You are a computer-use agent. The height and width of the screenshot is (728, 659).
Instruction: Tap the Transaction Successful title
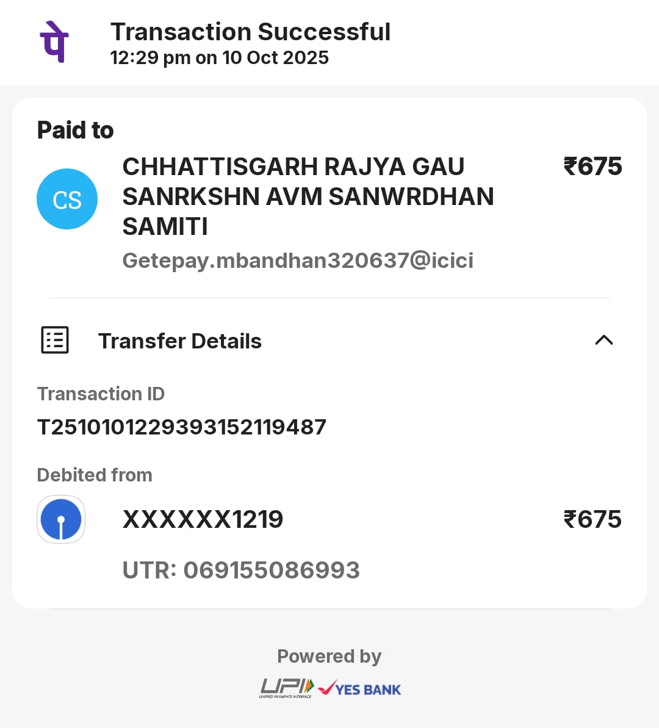click(250, 32)
